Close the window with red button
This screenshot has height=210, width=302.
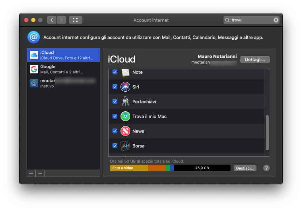point(26,20)
